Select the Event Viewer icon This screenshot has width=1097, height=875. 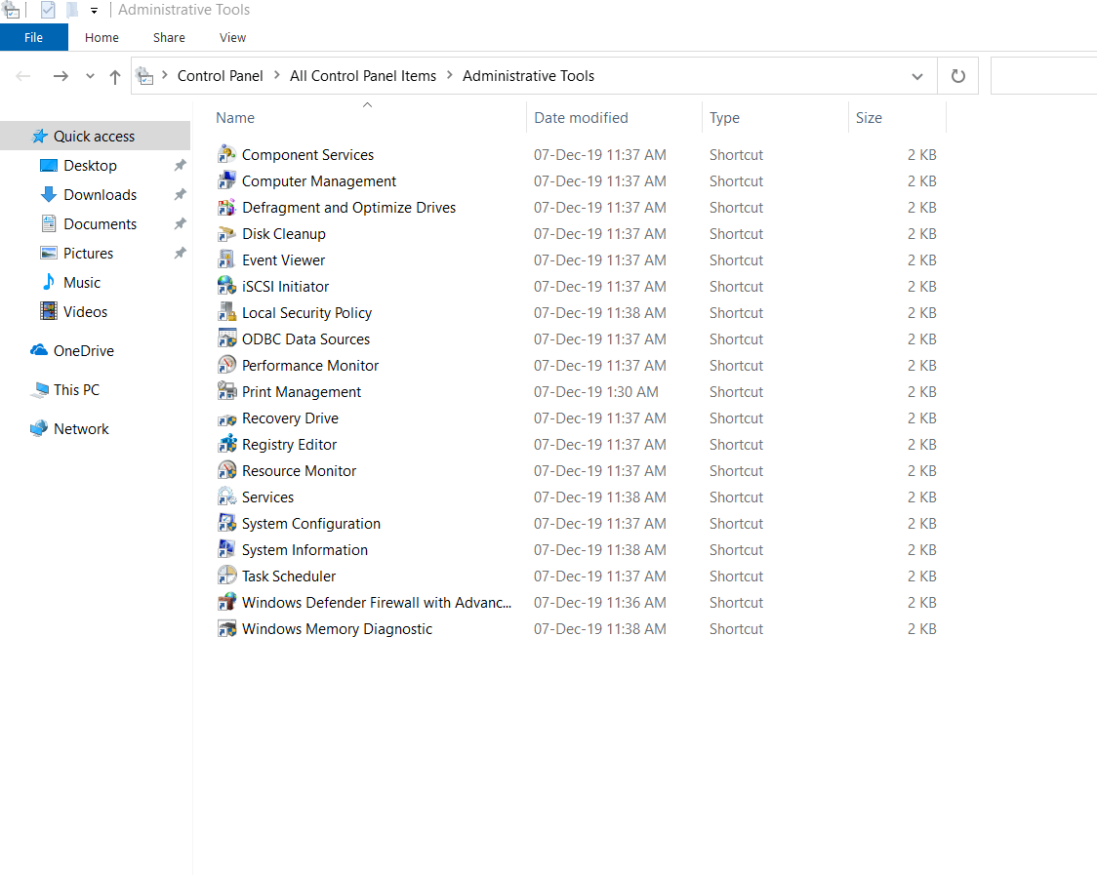coord(226,259)
